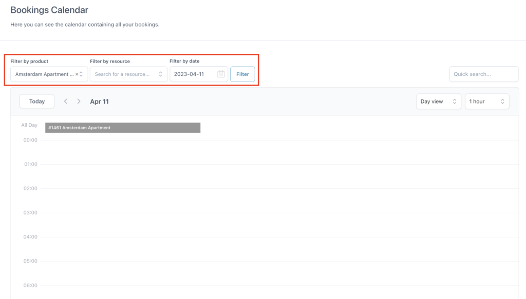The height and width of the screenshot is (299, 526).
Task: Clear the Amsterdam Apartment product filter
Action: [x=77, y=74]
